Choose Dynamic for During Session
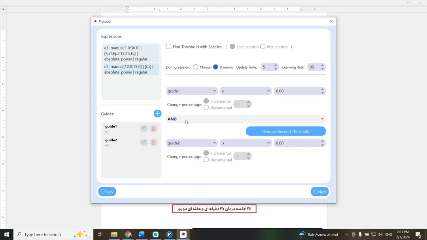 point(215,67)
